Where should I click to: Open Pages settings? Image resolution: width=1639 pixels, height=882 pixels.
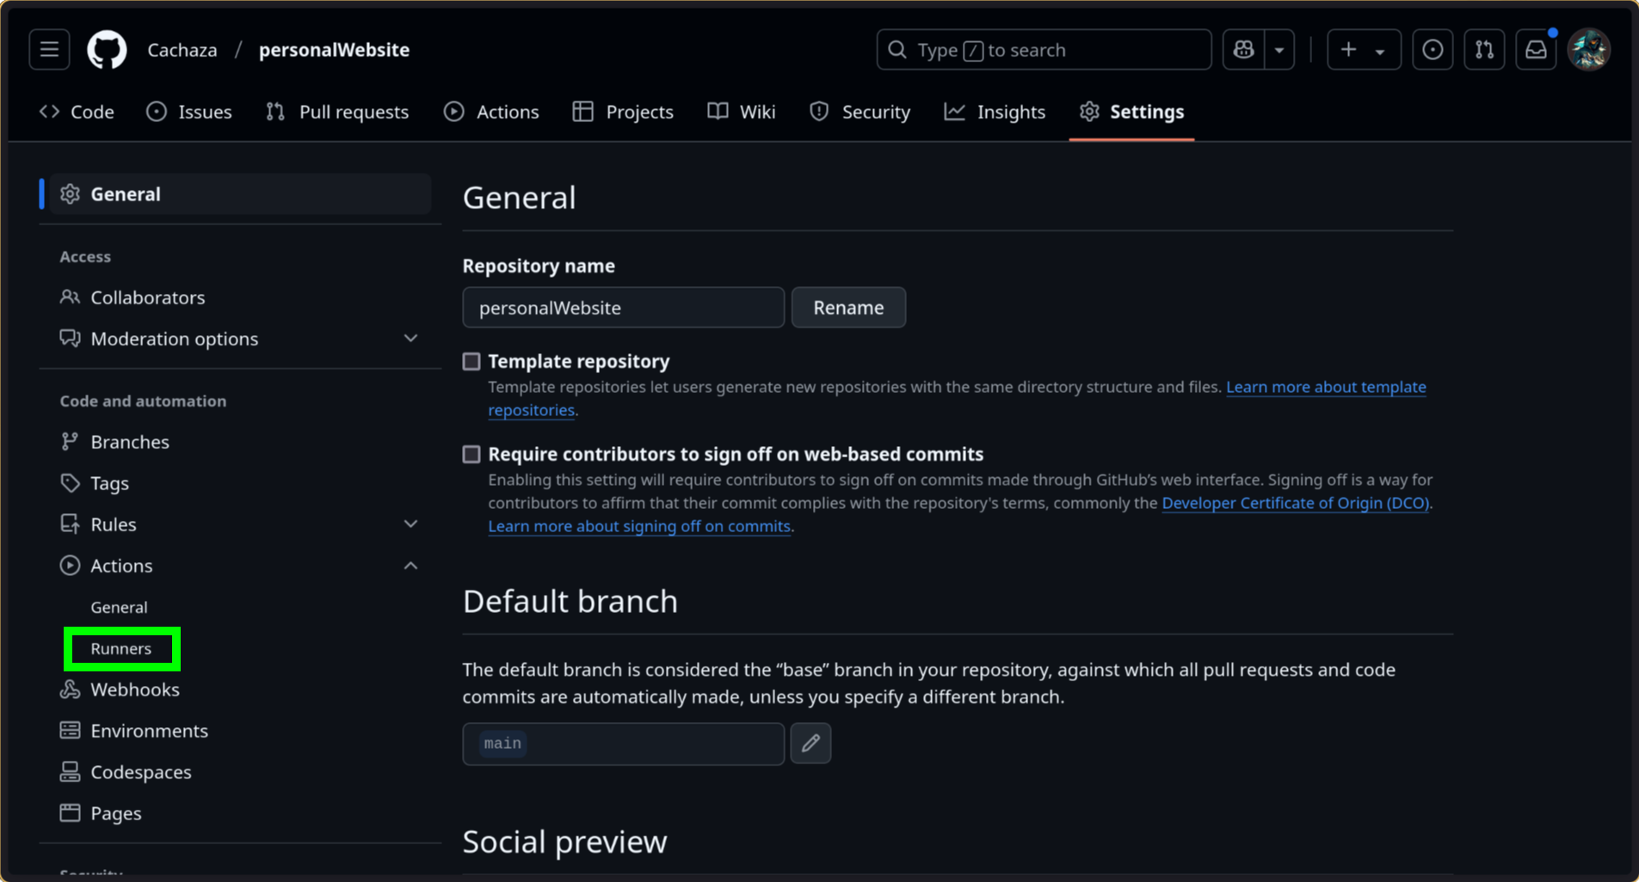click(x=240, y=813)
